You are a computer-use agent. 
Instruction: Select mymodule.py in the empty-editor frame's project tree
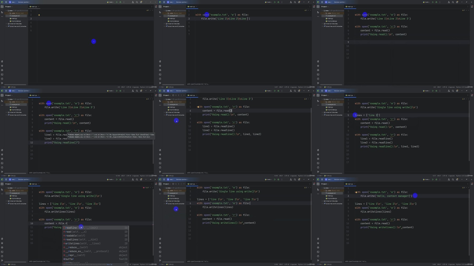coord(16,21)
